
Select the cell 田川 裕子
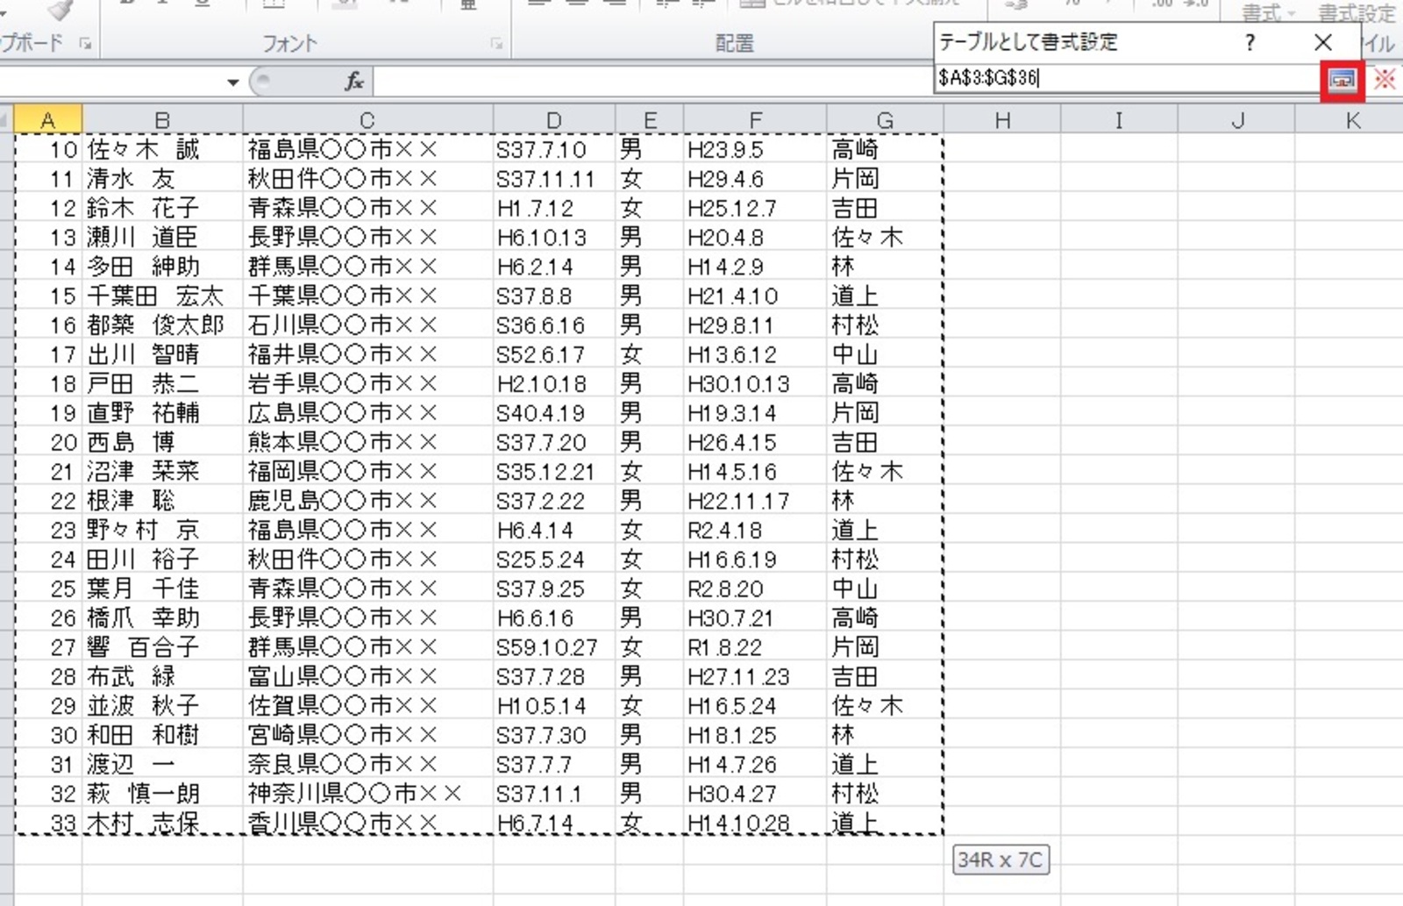tap(162, 560)
